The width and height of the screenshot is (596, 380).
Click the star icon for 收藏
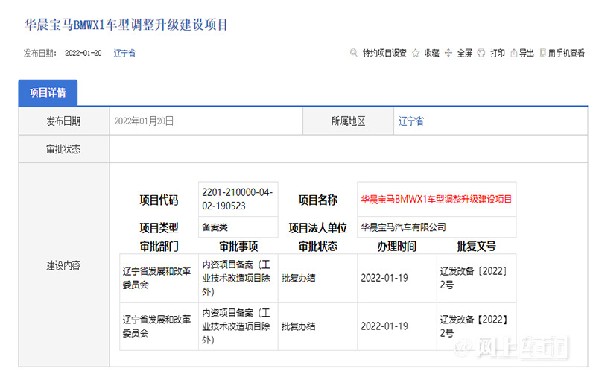[x=416, y=53]
